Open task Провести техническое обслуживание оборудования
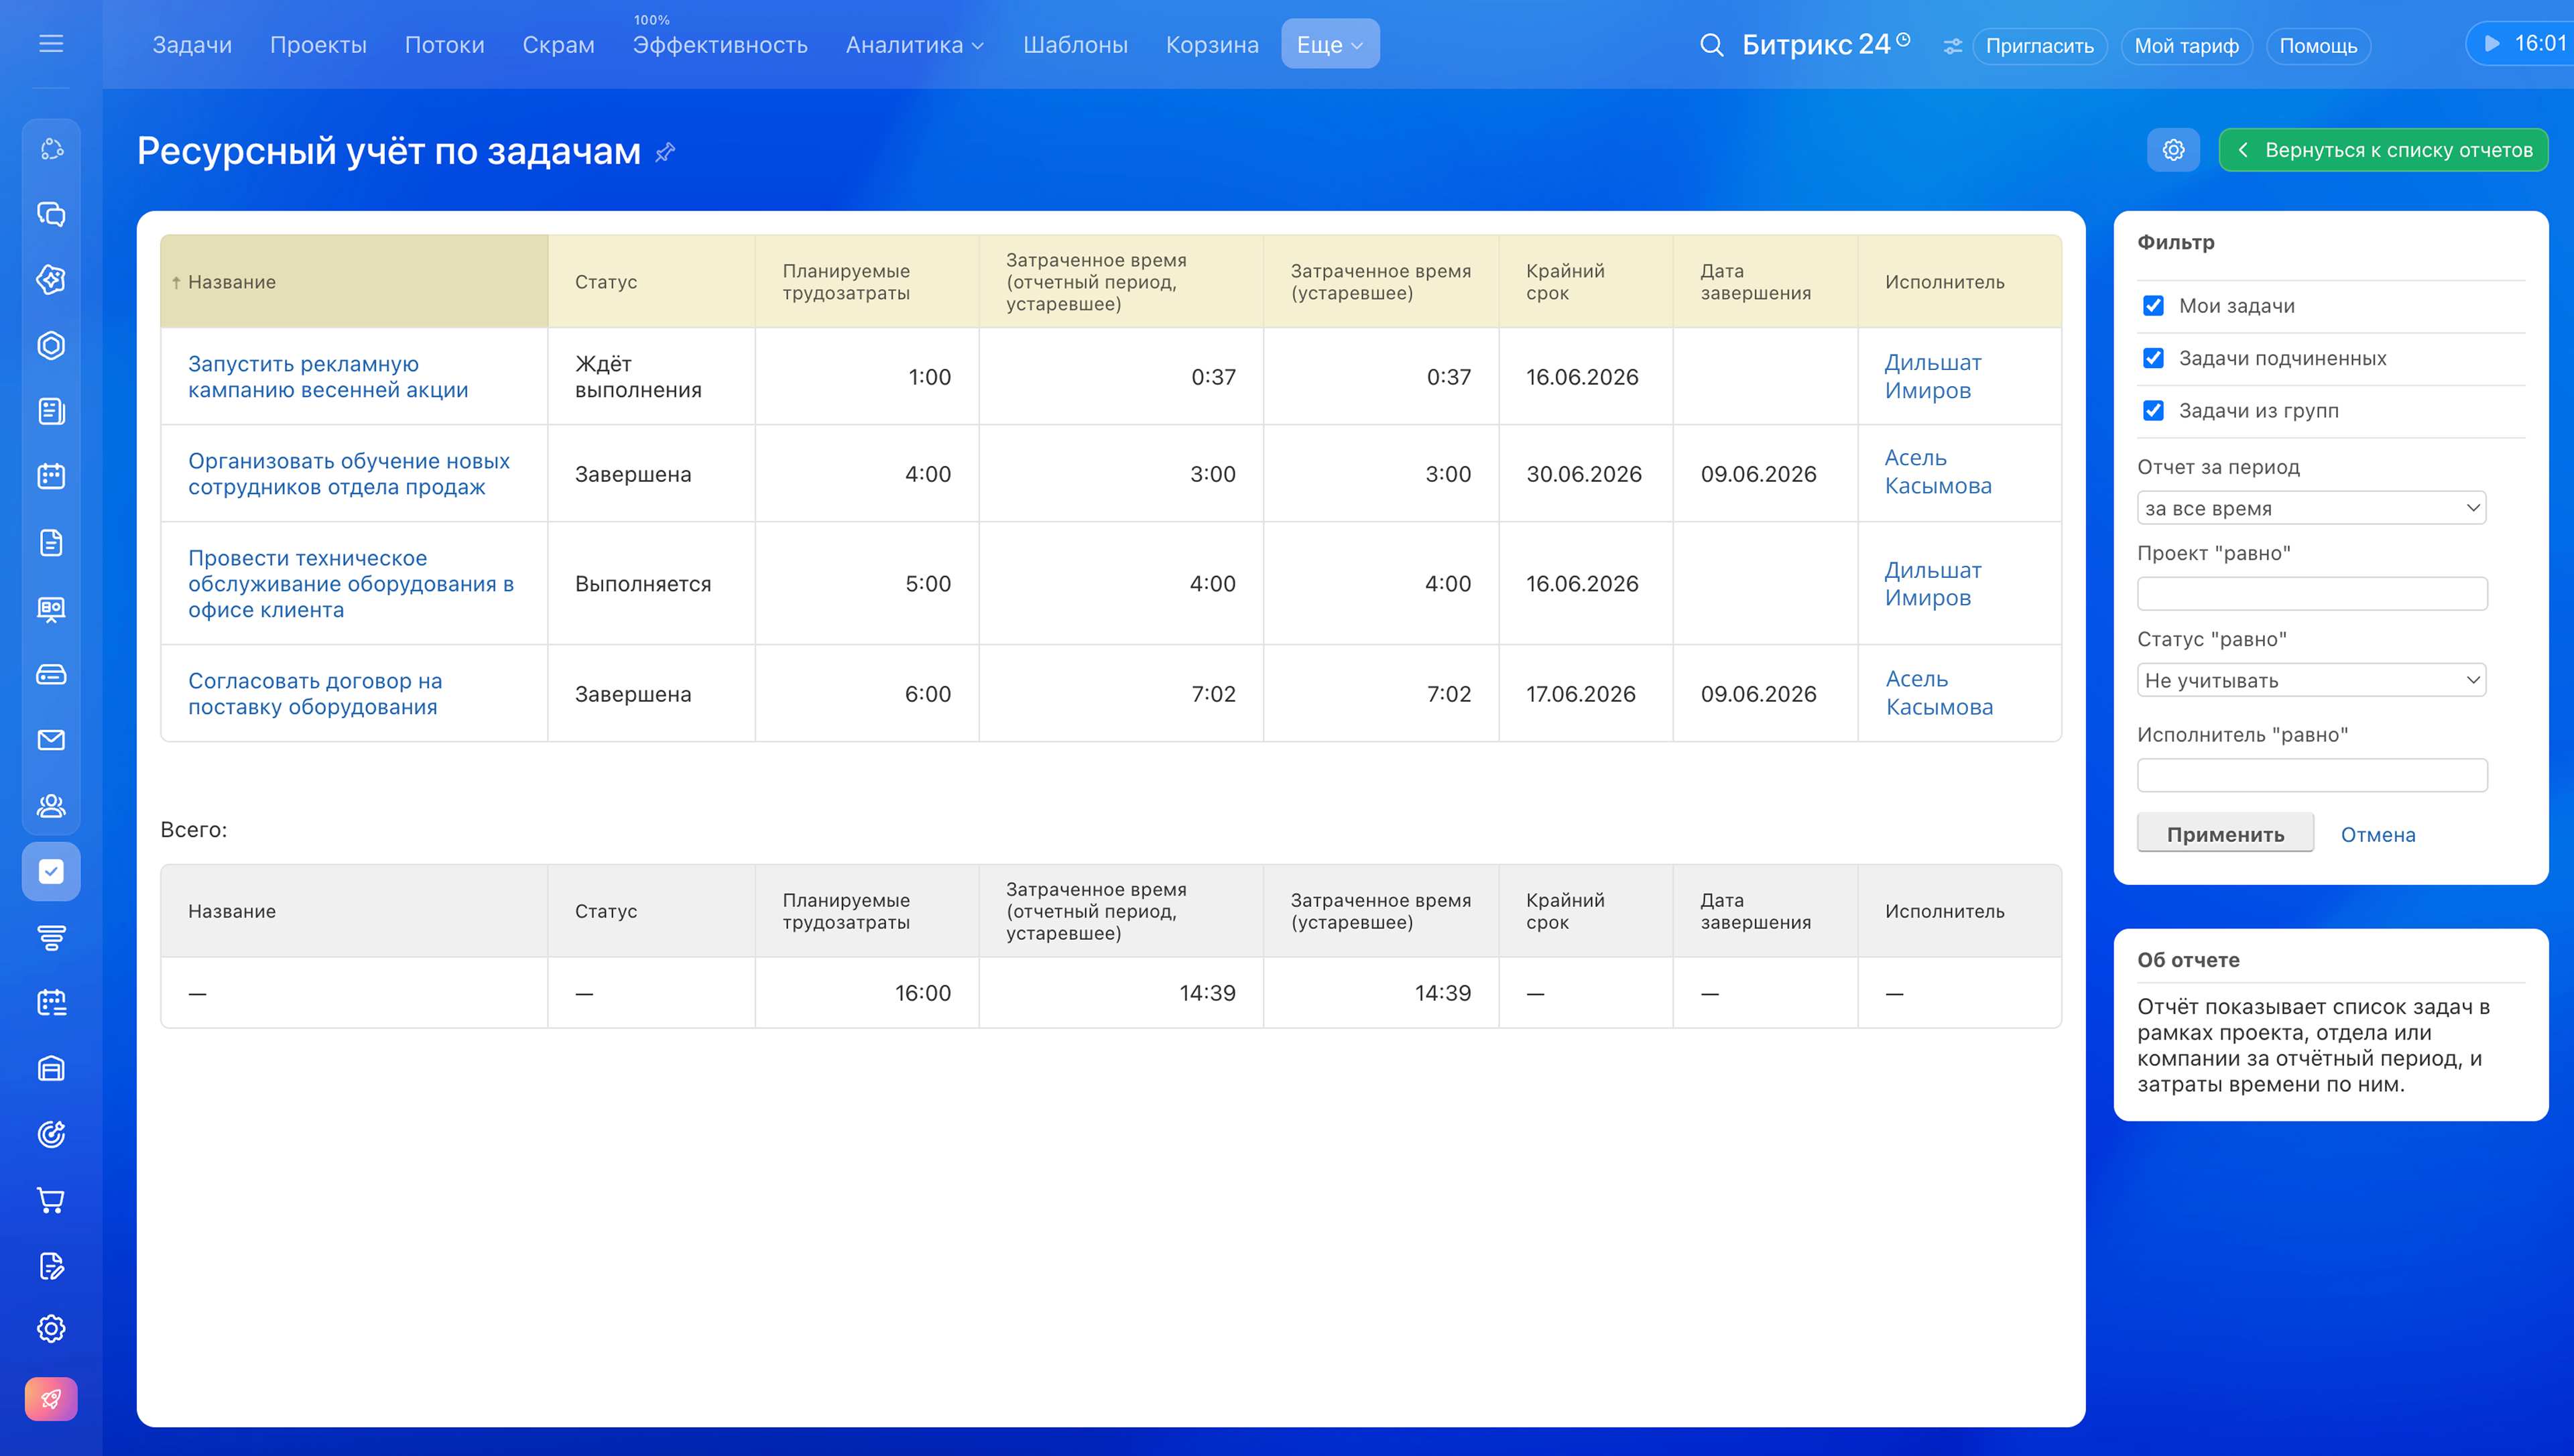The image size is (2574, 1456). point(351,584)
